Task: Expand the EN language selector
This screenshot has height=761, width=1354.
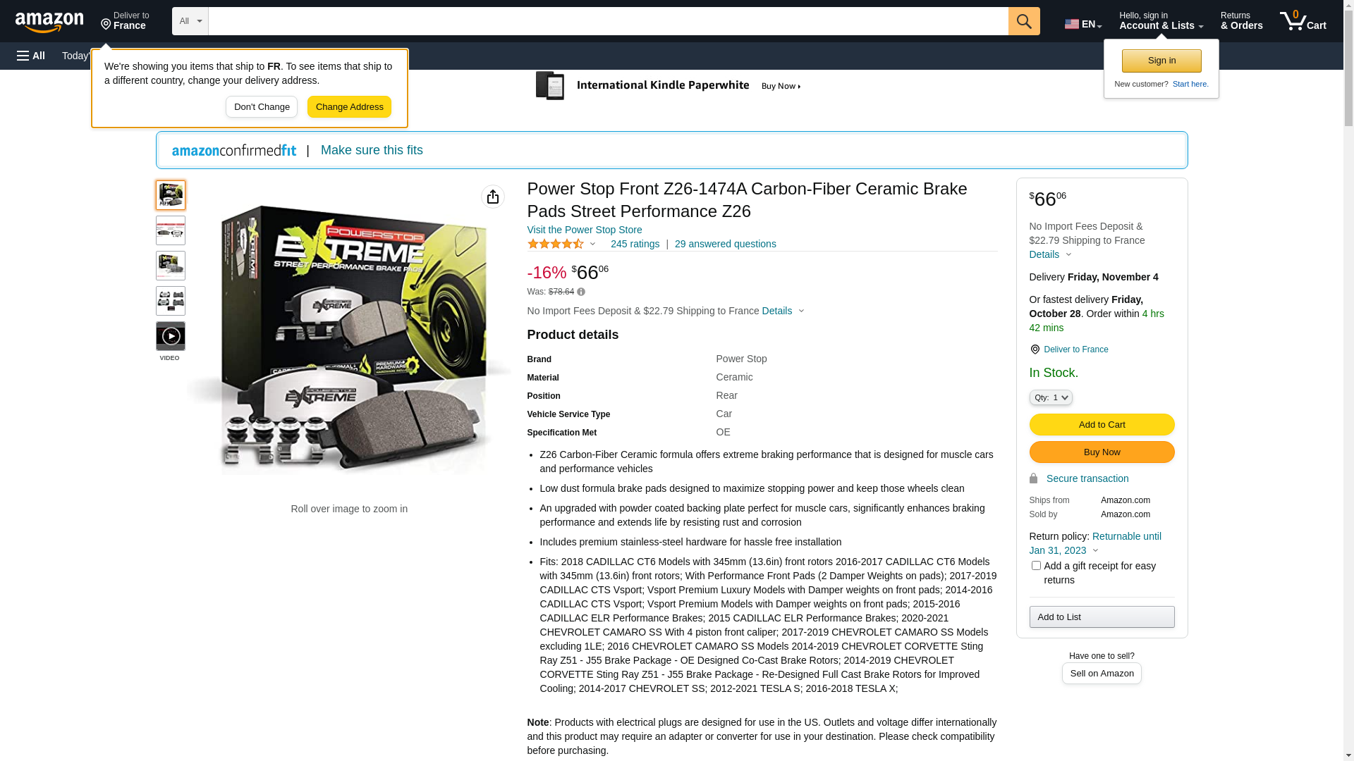Action: point(1083,24)
